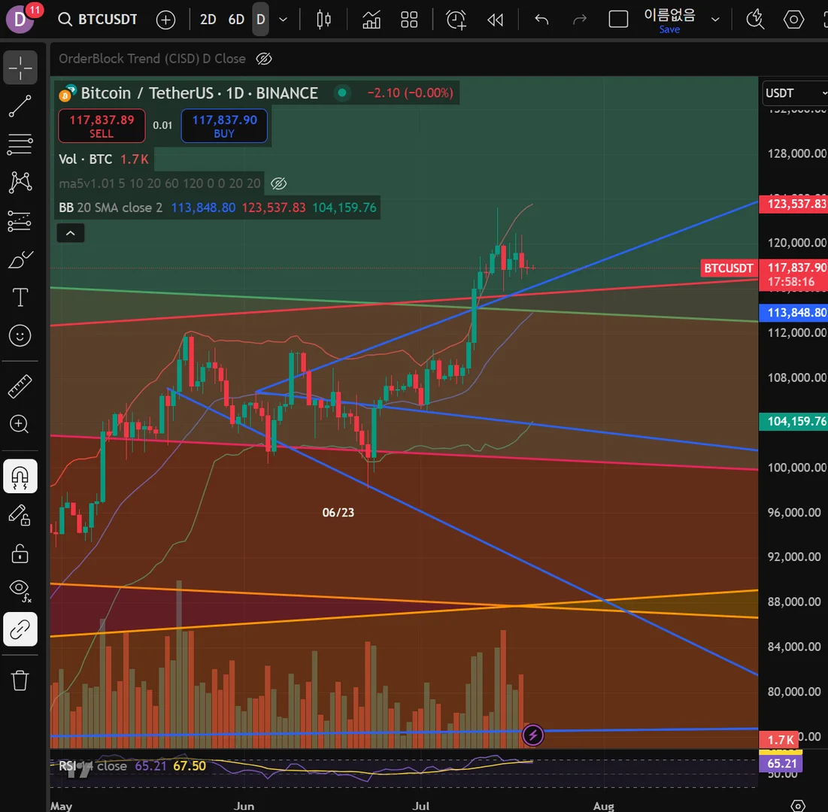Select the BB 20 SMA close 2 legend

[x=111, y=208]
